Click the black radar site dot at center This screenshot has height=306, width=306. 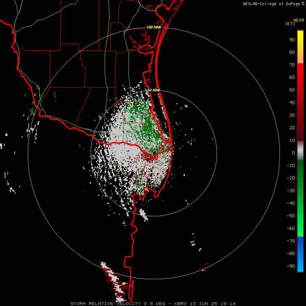(x=154, y=154)
